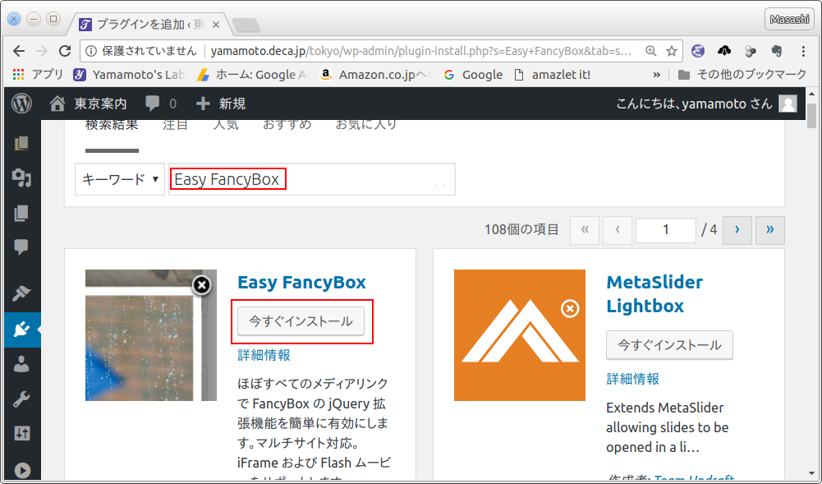Open the Users menu in sidebar
822x484 pixels.
[21, 364]
